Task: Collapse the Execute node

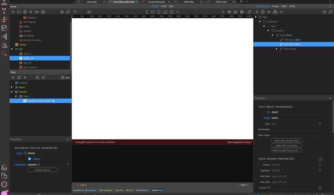Action: (12, 92)
